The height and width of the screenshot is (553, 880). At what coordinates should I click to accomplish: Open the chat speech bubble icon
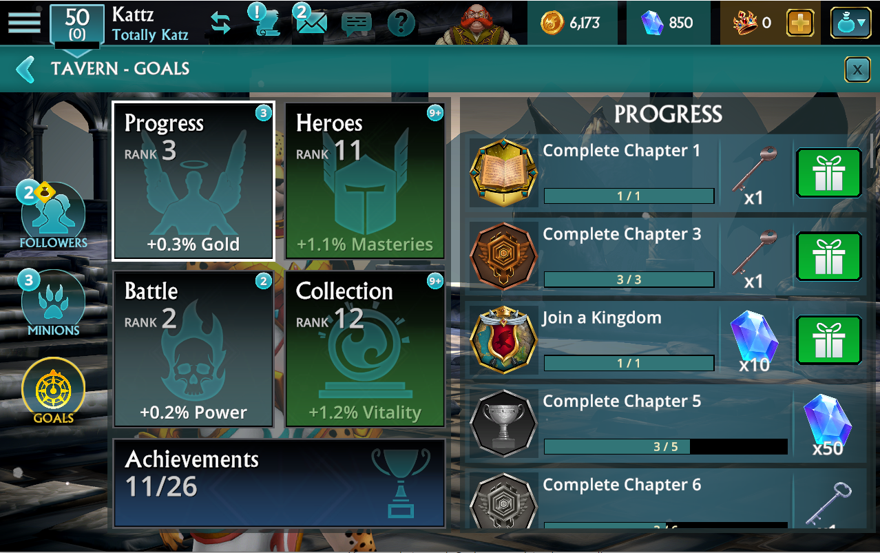click(x=356, y=24)
